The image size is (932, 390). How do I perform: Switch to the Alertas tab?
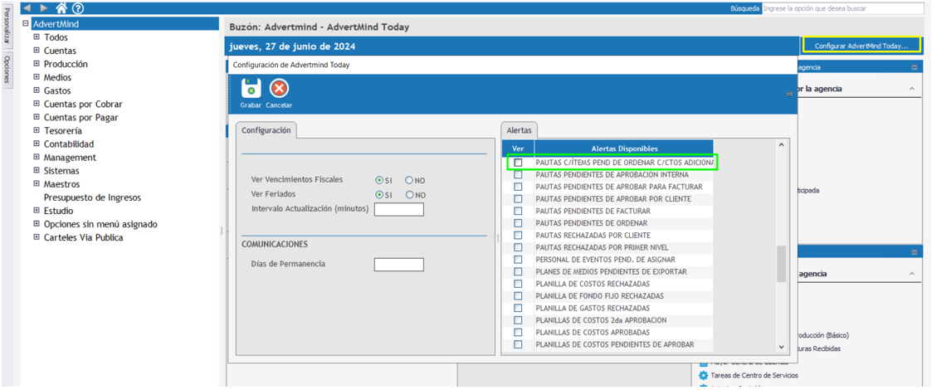(x=520, y=130)
